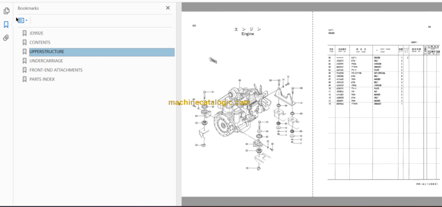Click the ENGINE heading on parts page
This screenshot has height=207, width=442.
331,33
